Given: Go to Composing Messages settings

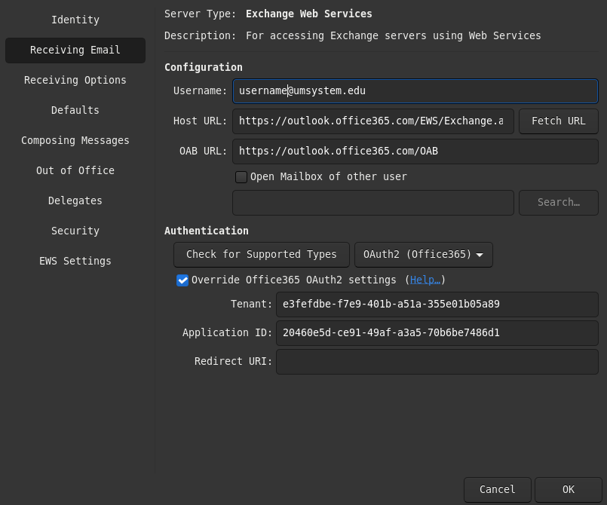Looking at the screenshot, I should click(x=75, y=140).
